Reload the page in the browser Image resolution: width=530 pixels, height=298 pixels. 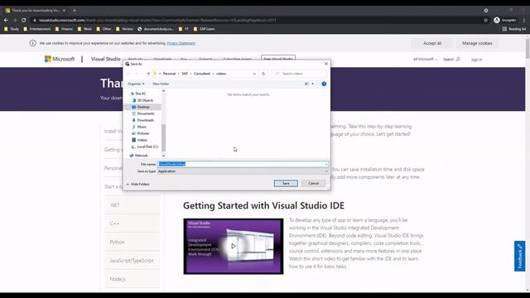pos(24,20)
